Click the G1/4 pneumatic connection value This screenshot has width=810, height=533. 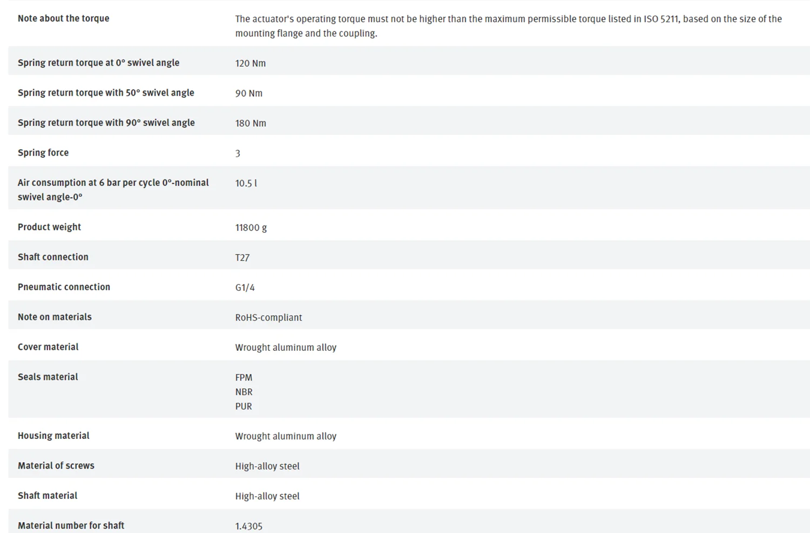[x=245, y=288]
